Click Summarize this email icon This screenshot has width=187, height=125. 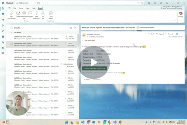coord(137,27)
